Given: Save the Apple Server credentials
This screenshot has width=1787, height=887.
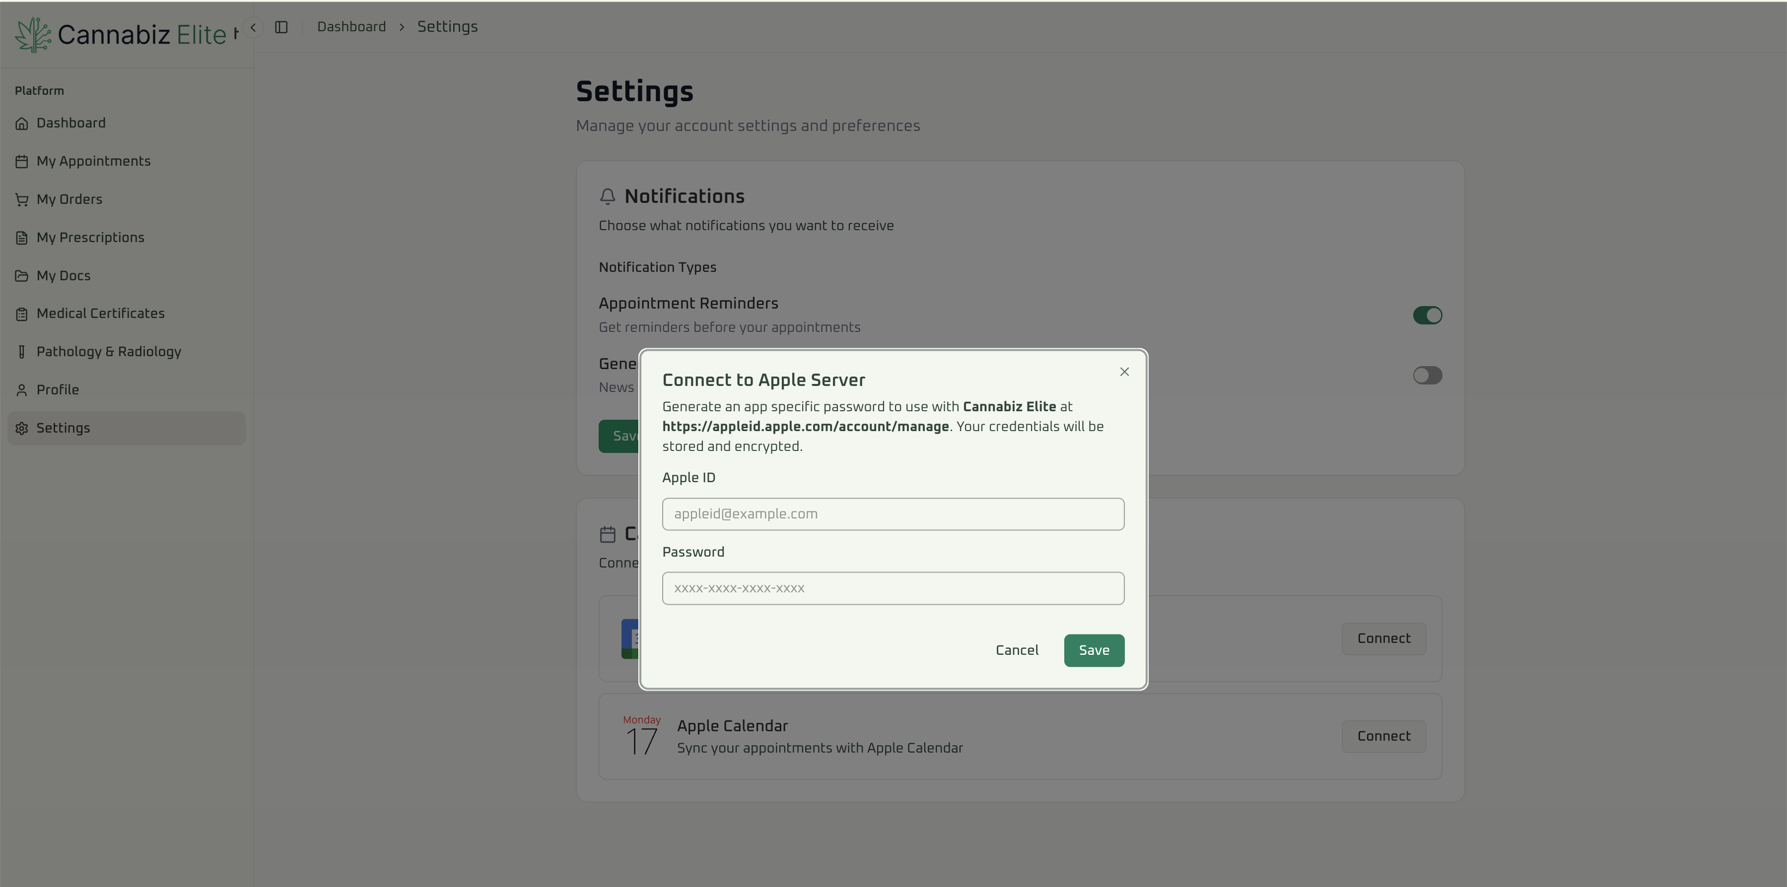Looking at the screenshot, I should click(x=1094, y=650).
